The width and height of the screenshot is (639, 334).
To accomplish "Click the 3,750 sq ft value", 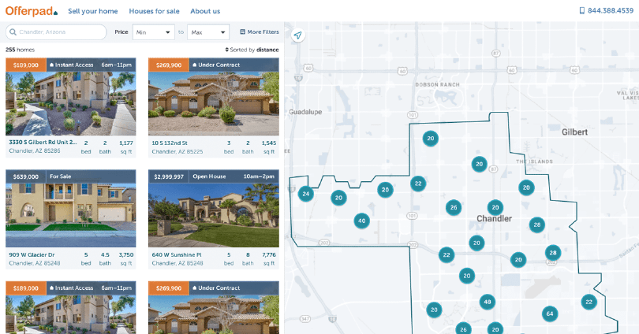I will 126,254.
